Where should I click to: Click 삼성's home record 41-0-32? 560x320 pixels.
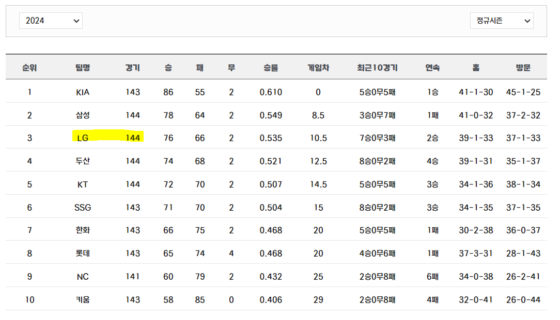point(476,115)
